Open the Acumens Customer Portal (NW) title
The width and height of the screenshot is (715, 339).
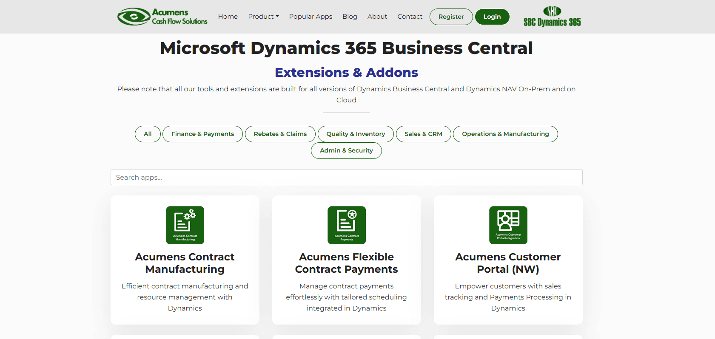click(x=508, y=263)
